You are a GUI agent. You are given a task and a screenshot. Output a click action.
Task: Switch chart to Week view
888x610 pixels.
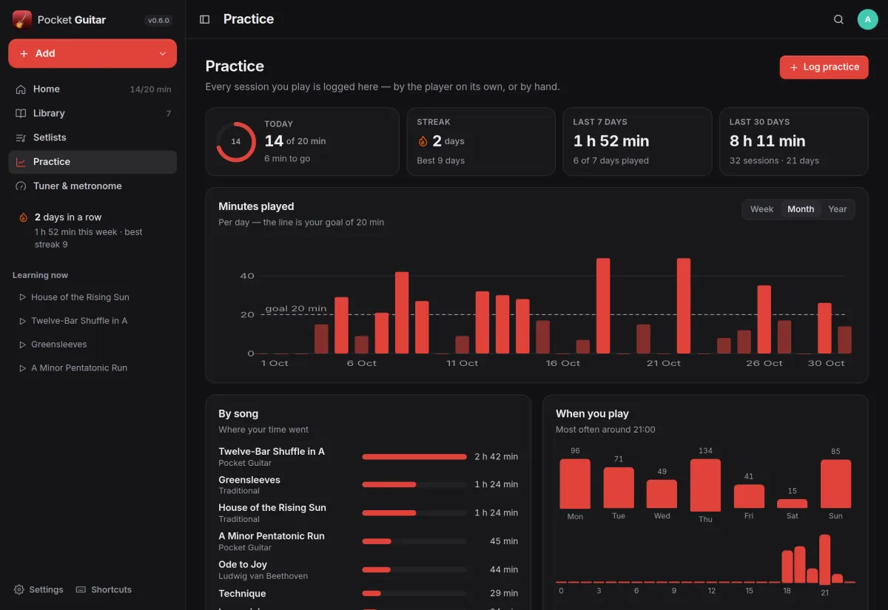[761, 209]
